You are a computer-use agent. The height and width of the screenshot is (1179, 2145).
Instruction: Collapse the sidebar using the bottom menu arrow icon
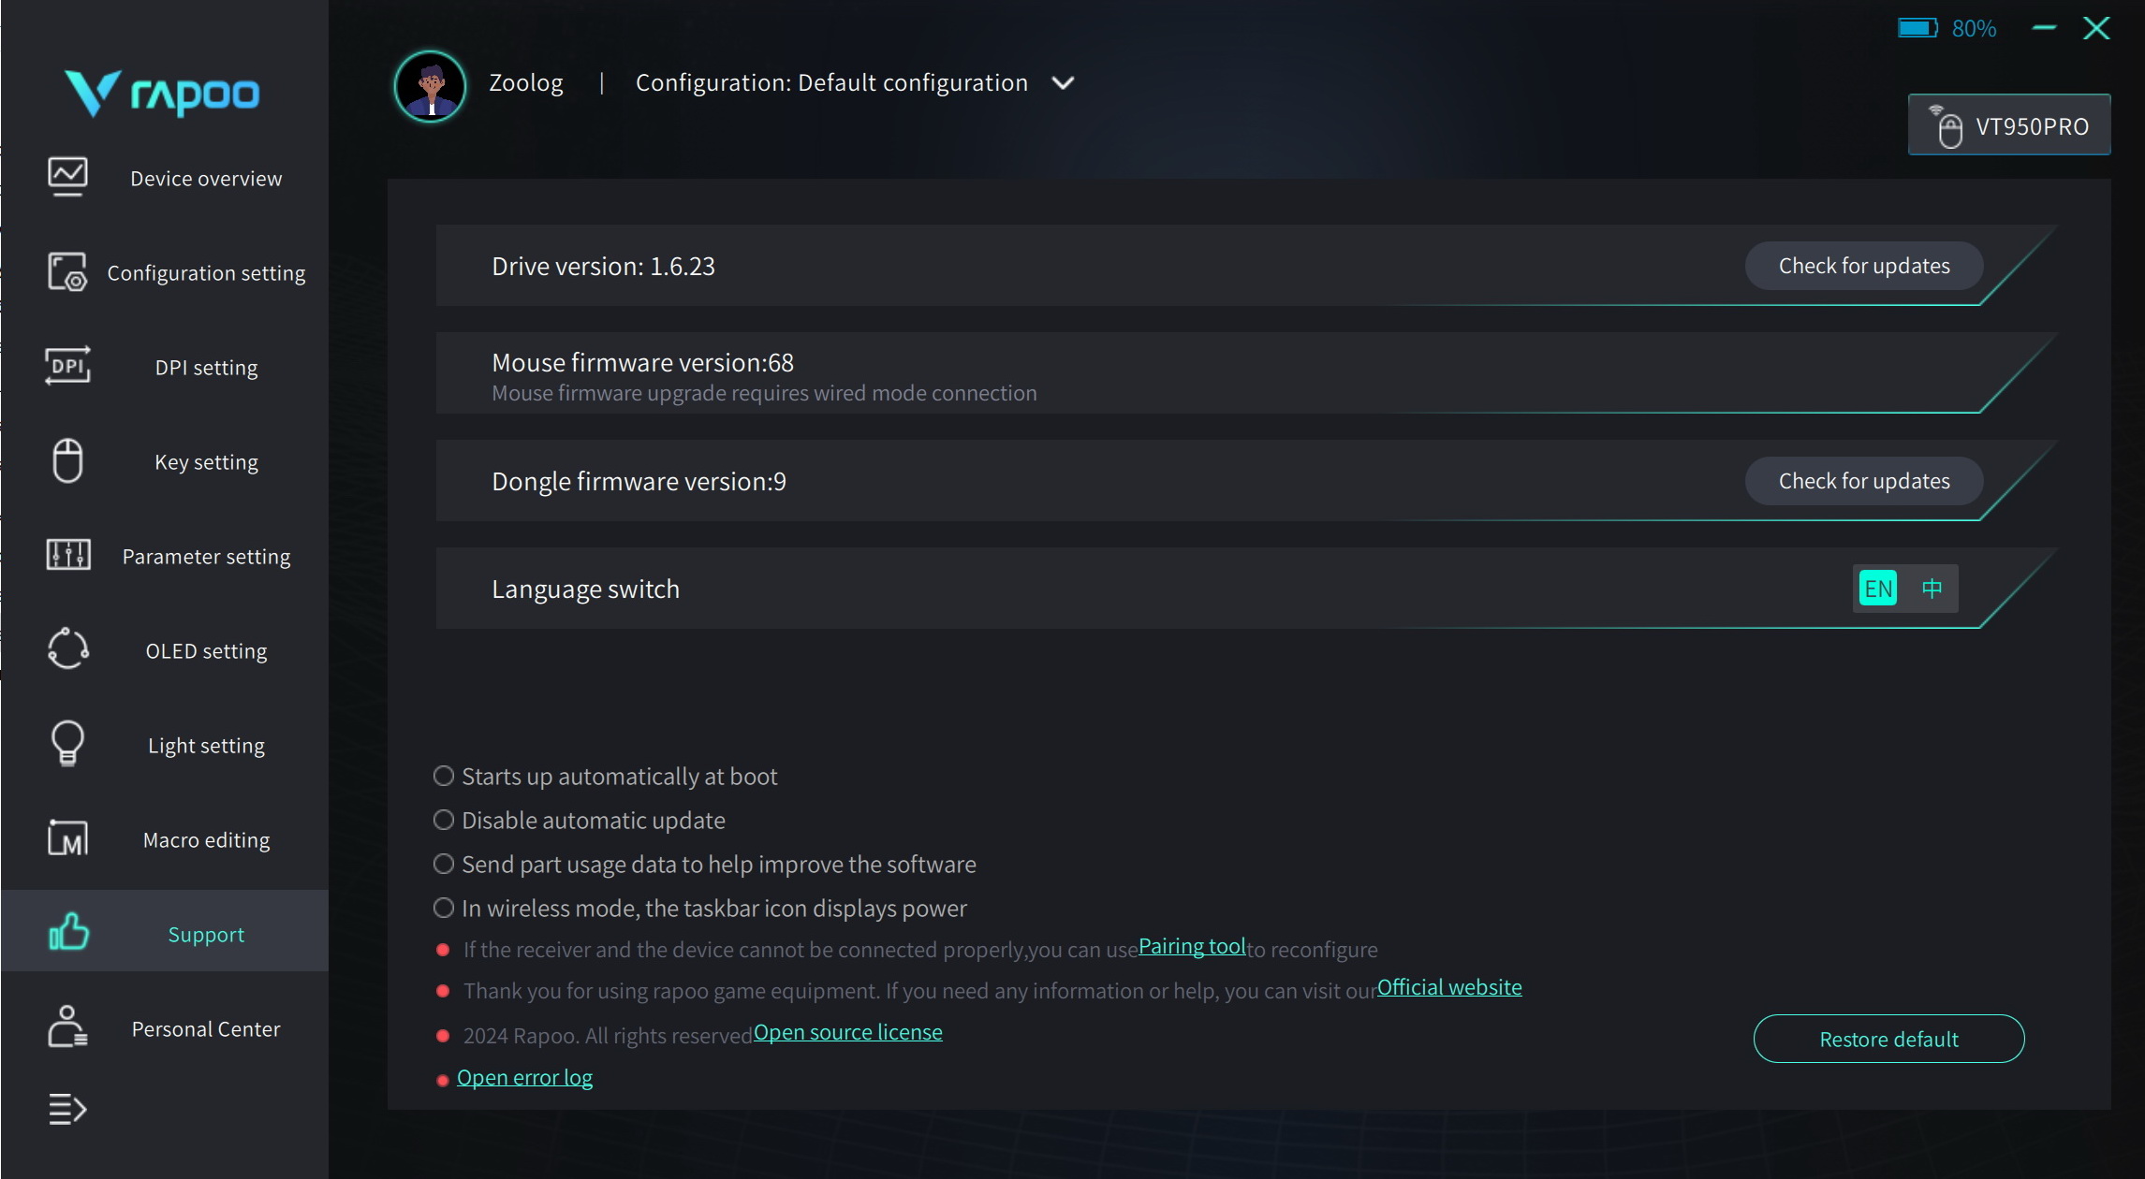pos(67,1109)
